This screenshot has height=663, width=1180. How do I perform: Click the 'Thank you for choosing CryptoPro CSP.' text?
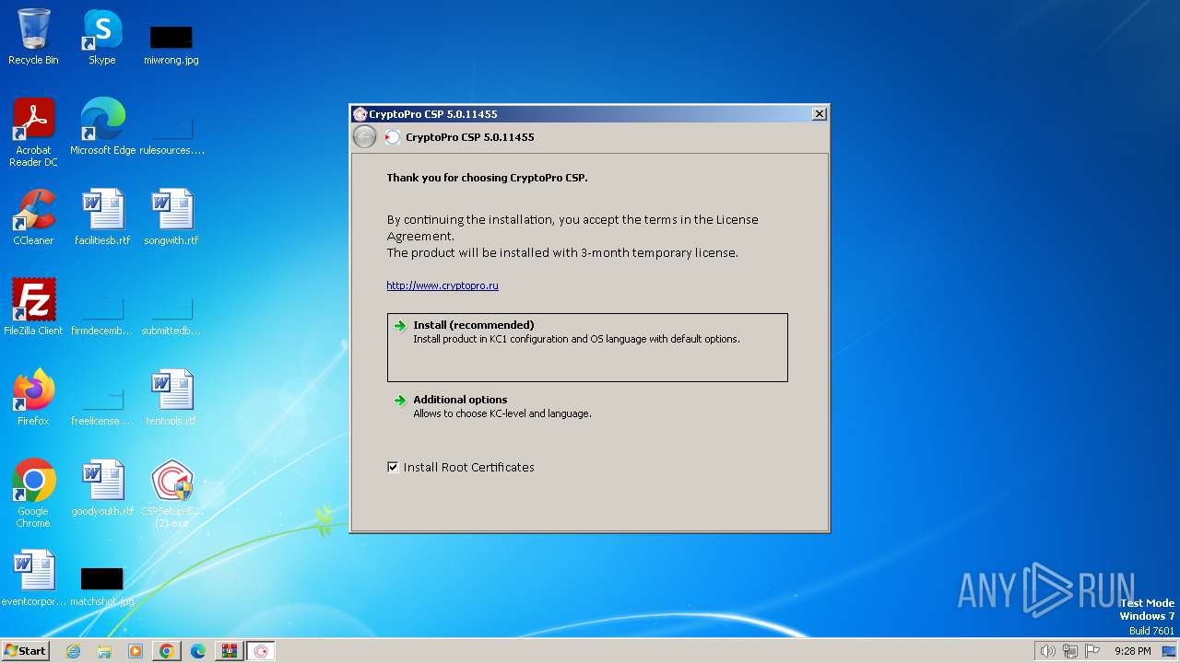point(487,178)
